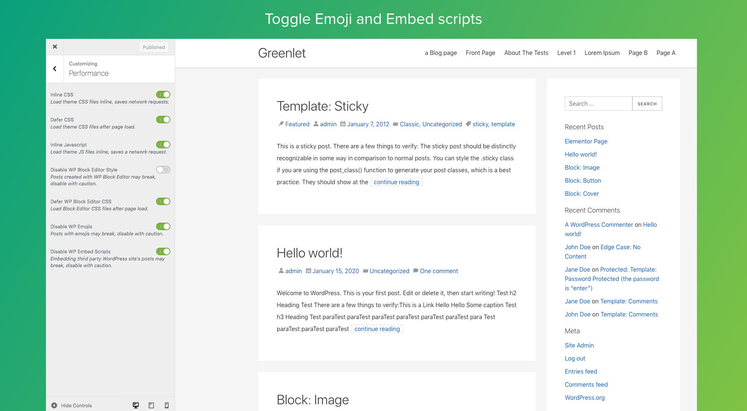Toggle Defer WP Block Editor CSS switch
This screenshot has height=411, width=747.
[x=163, y=201]
